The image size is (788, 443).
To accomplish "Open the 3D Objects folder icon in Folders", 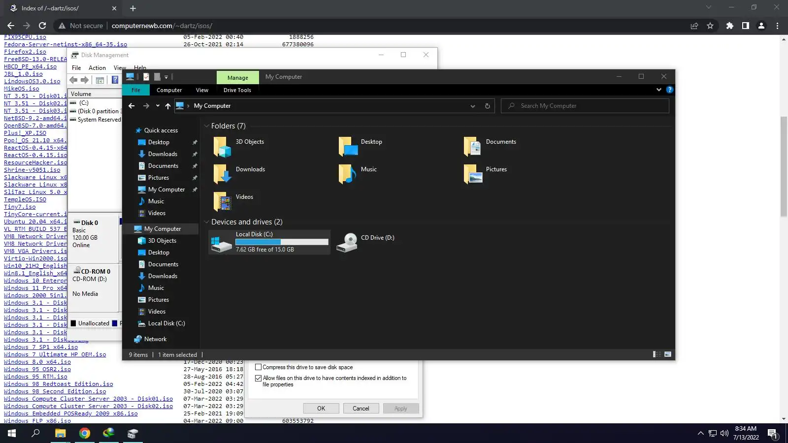I will click(x=222, y=147).
